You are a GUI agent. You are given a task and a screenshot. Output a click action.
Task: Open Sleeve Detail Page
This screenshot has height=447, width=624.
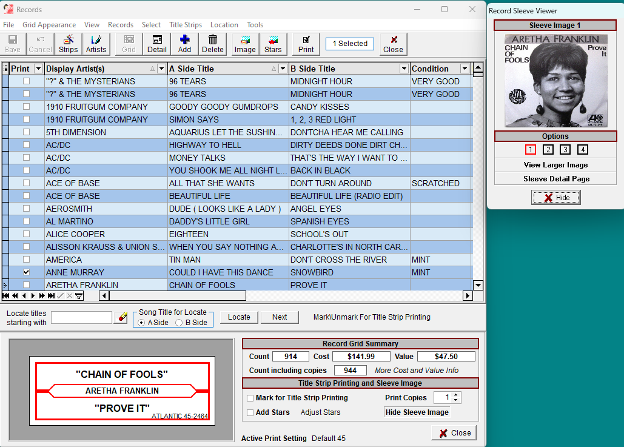tap(555, 179)
